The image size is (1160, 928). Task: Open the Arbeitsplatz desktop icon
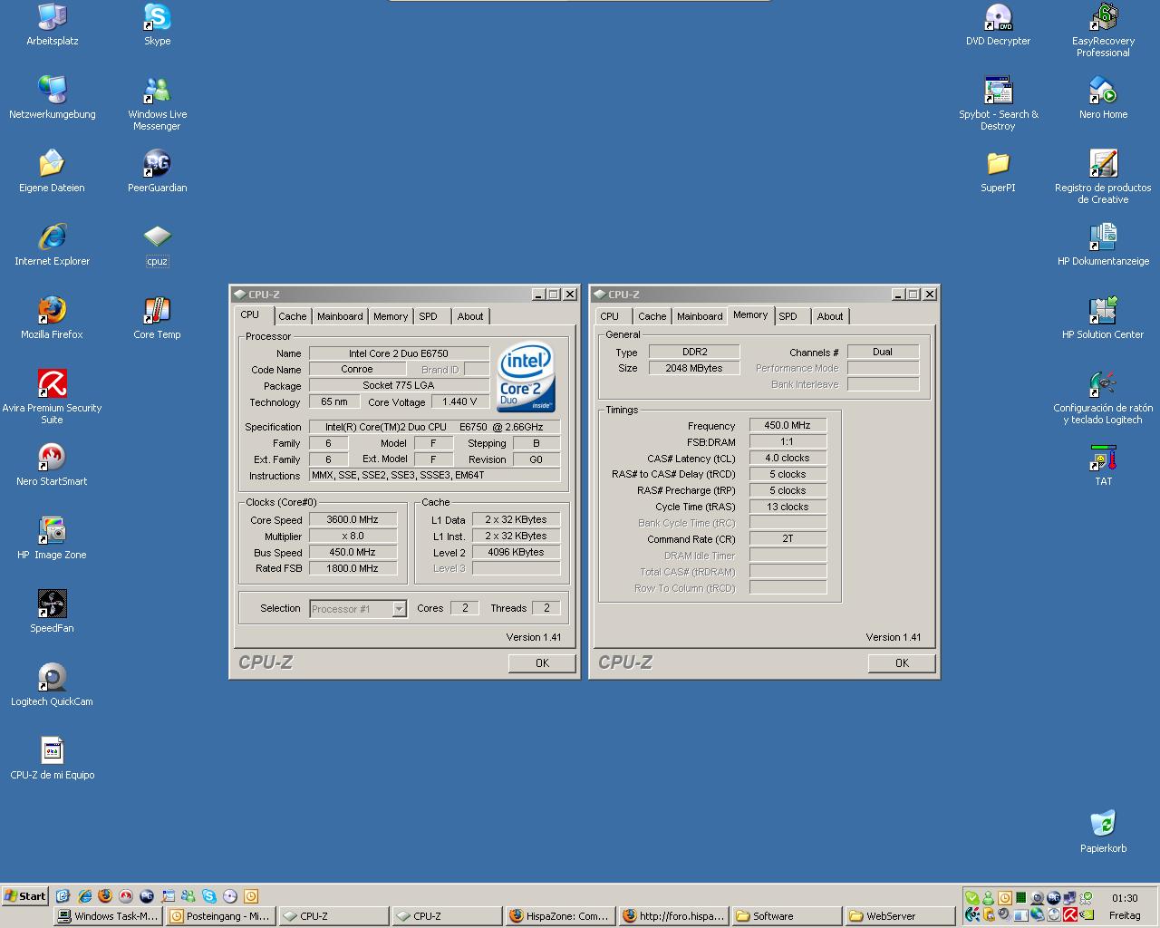click(53, 24)
